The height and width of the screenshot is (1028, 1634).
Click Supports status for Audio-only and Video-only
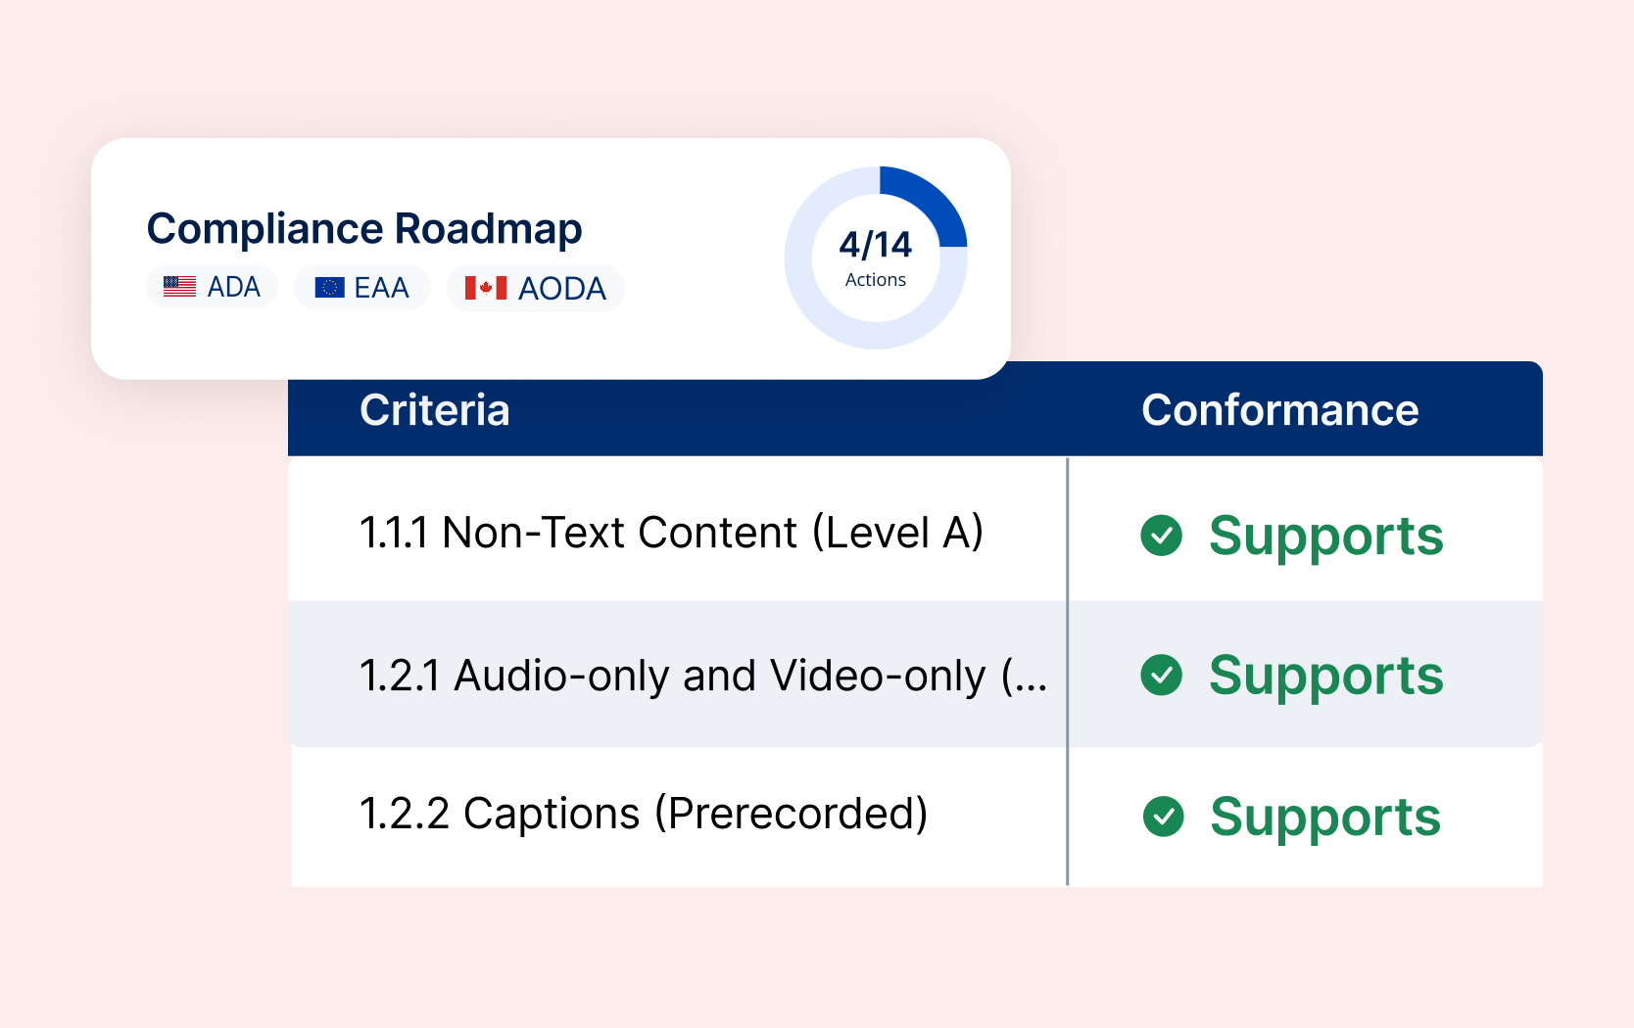1325,675
